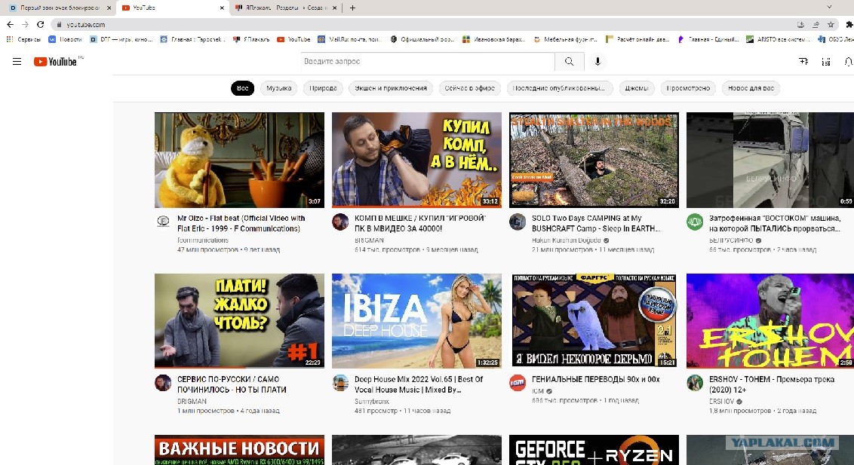Open the Sunnybronx channel avatar

coord(340,383)
